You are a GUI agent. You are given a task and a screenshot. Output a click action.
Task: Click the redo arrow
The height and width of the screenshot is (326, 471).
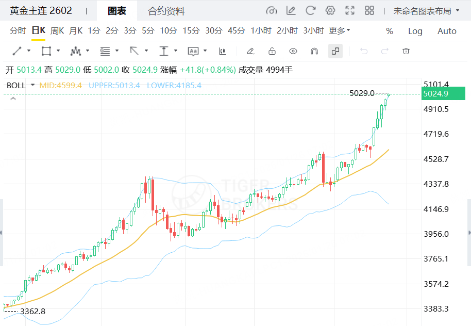(385, 51)
